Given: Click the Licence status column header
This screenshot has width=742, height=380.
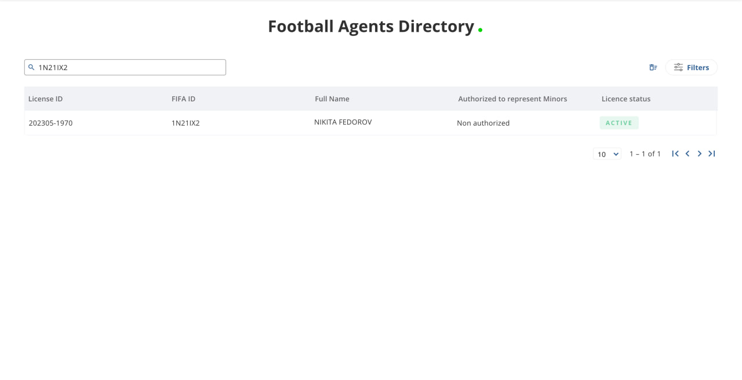Looking at the screenshot, I should tap(626, 99).
